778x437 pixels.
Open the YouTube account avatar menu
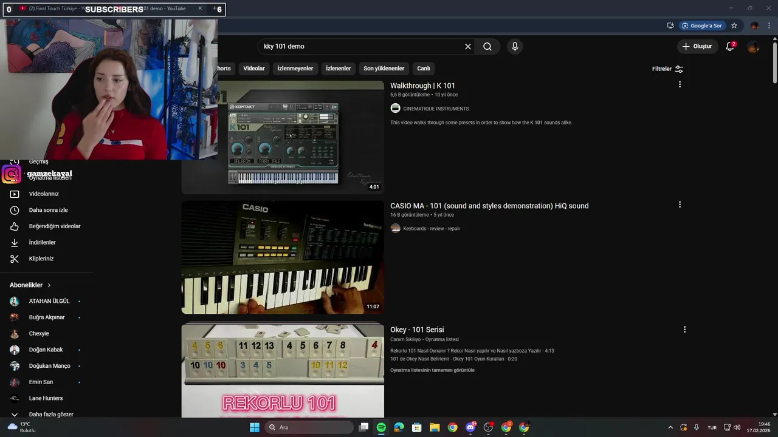coord(753,47)
